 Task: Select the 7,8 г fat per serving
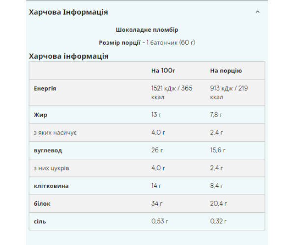(217, 114)
